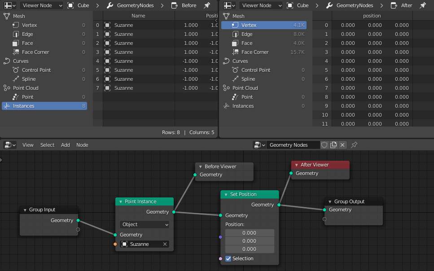
Task: Click the first Position value field
Action: (250, 233)
